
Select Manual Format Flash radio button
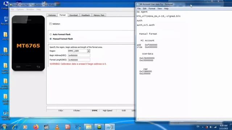(x=51, y=39)
